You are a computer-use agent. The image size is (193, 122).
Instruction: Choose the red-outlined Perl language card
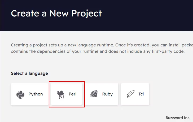click(x=67, y=94)
